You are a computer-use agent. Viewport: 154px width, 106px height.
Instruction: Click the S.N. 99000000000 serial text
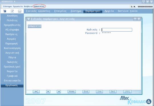pyautogui.click(x=142, y=7)
